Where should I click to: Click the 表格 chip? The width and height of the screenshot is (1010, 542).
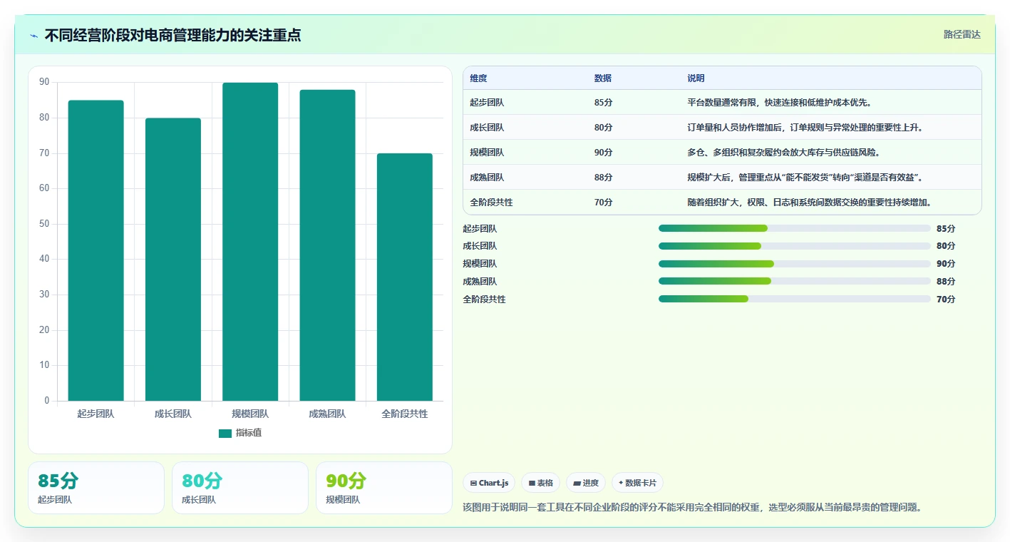[x=541, y=483]
